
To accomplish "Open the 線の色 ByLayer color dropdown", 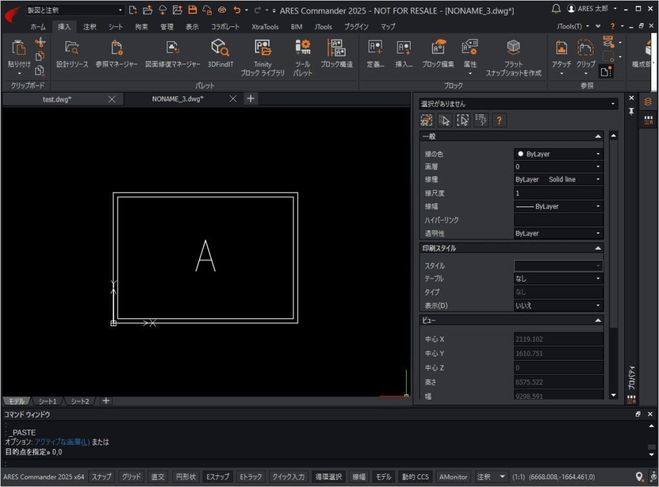I will pos(559,154).
